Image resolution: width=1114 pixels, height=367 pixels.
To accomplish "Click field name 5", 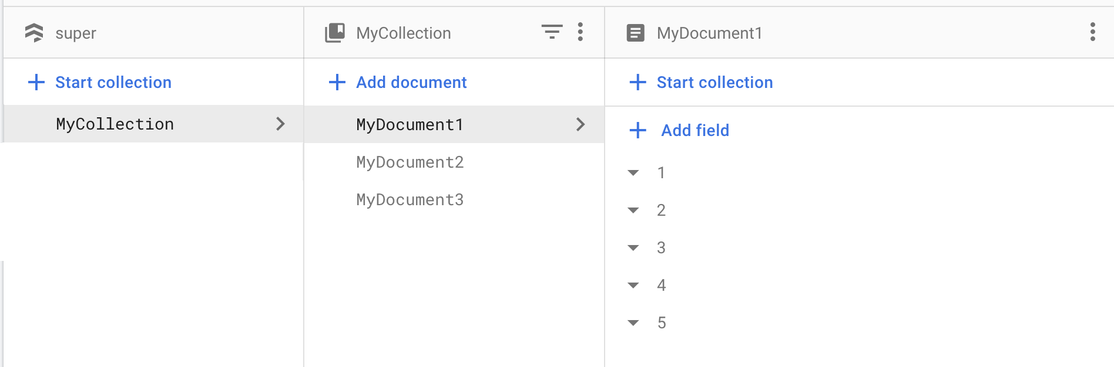I will (661, 322).
